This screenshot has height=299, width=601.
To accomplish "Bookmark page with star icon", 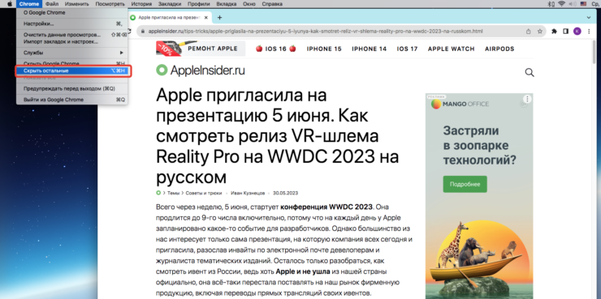I will click(x=539, y=32).
